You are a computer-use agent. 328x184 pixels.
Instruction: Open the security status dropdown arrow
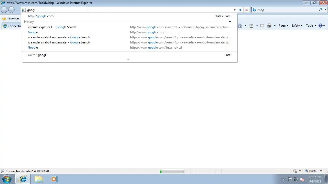300,171
